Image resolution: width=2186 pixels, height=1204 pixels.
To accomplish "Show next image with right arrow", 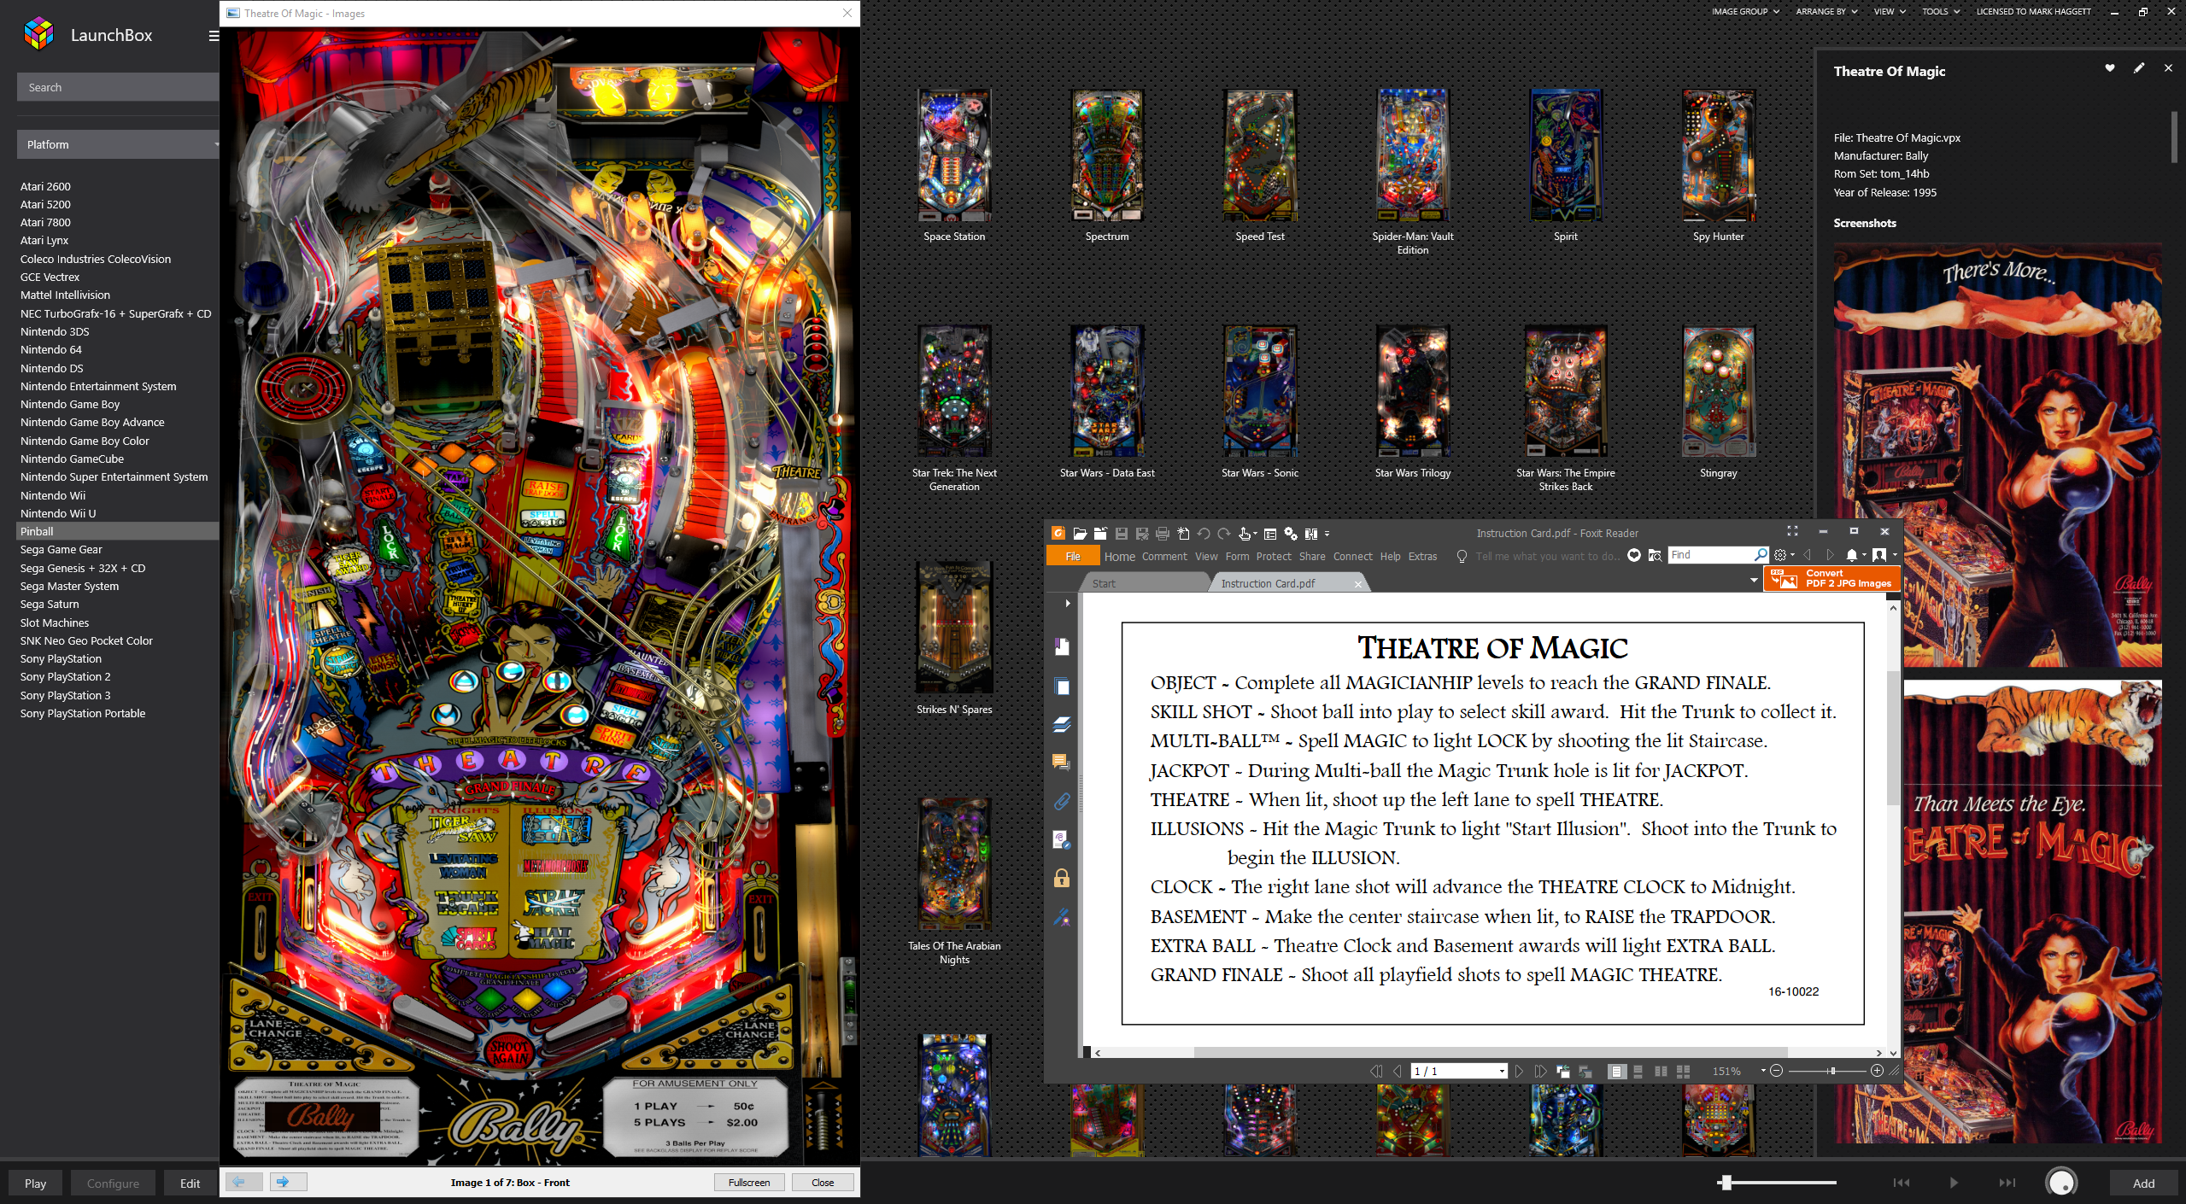I will 282,1182.
